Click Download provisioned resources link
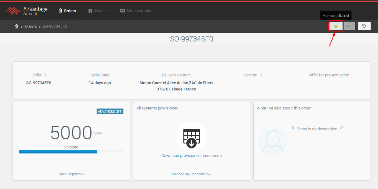Viewport: 378px width, 189px height. pyautogui.click(x=191, y=155)
